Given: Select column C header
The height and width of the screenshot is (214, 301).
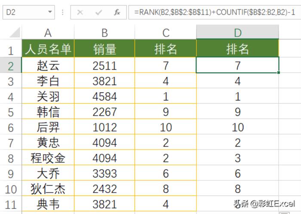Looking at the screenshot, I should click(166, 33).
